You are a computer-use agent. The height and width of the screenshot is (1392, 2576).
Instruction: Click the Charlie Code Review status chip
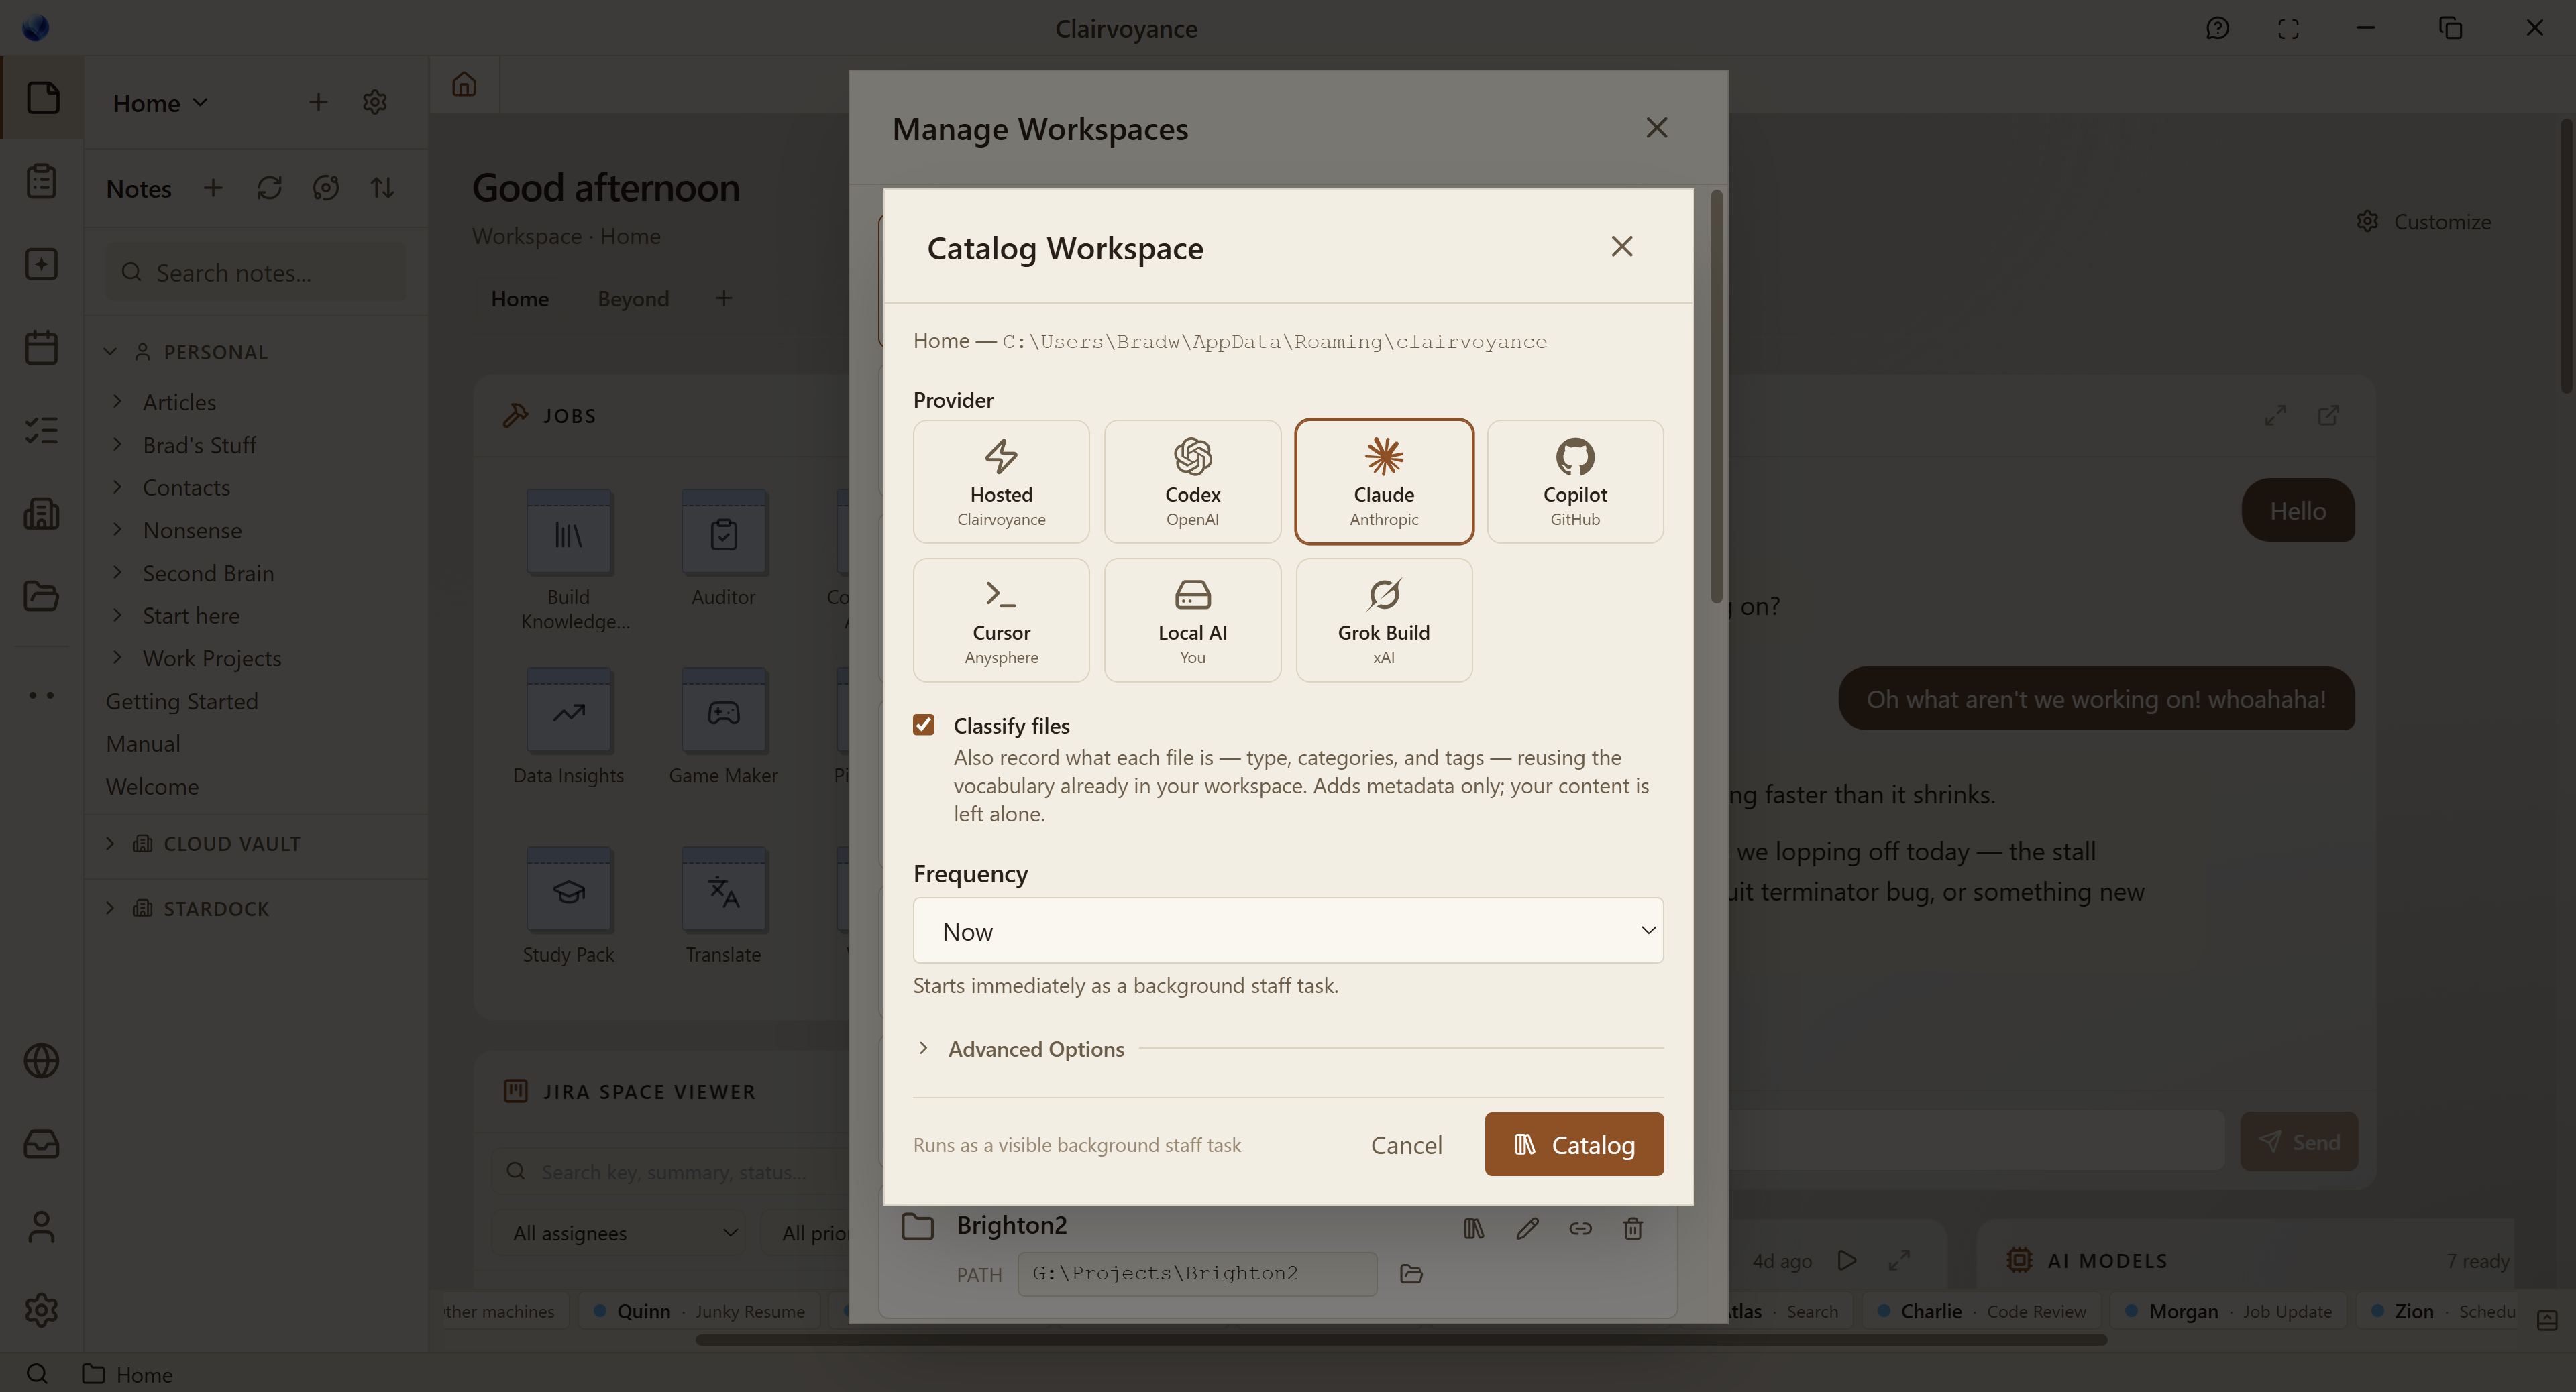pyautogui.click(x=1981, y=1310)
